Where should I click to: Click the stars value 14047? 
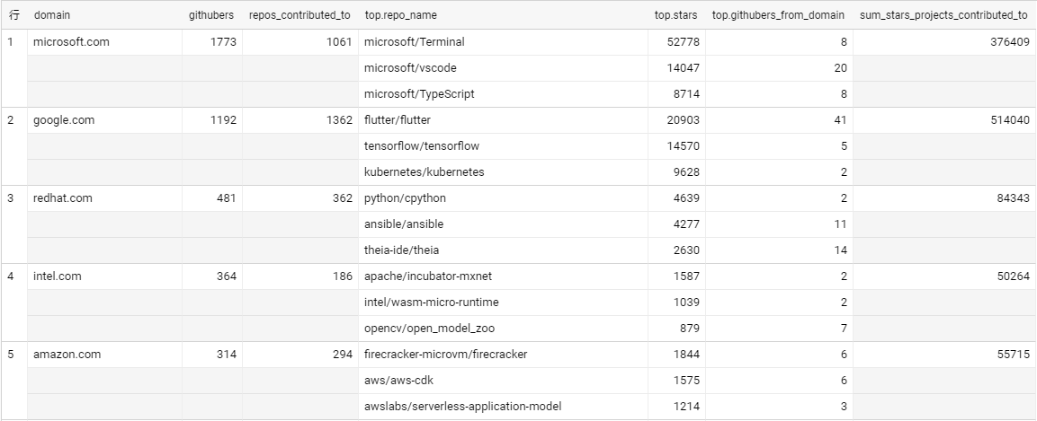tap(685, 68)
